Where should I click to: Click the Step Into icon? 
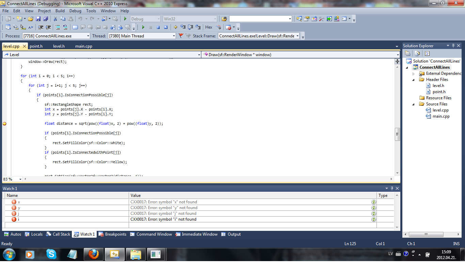183,27
